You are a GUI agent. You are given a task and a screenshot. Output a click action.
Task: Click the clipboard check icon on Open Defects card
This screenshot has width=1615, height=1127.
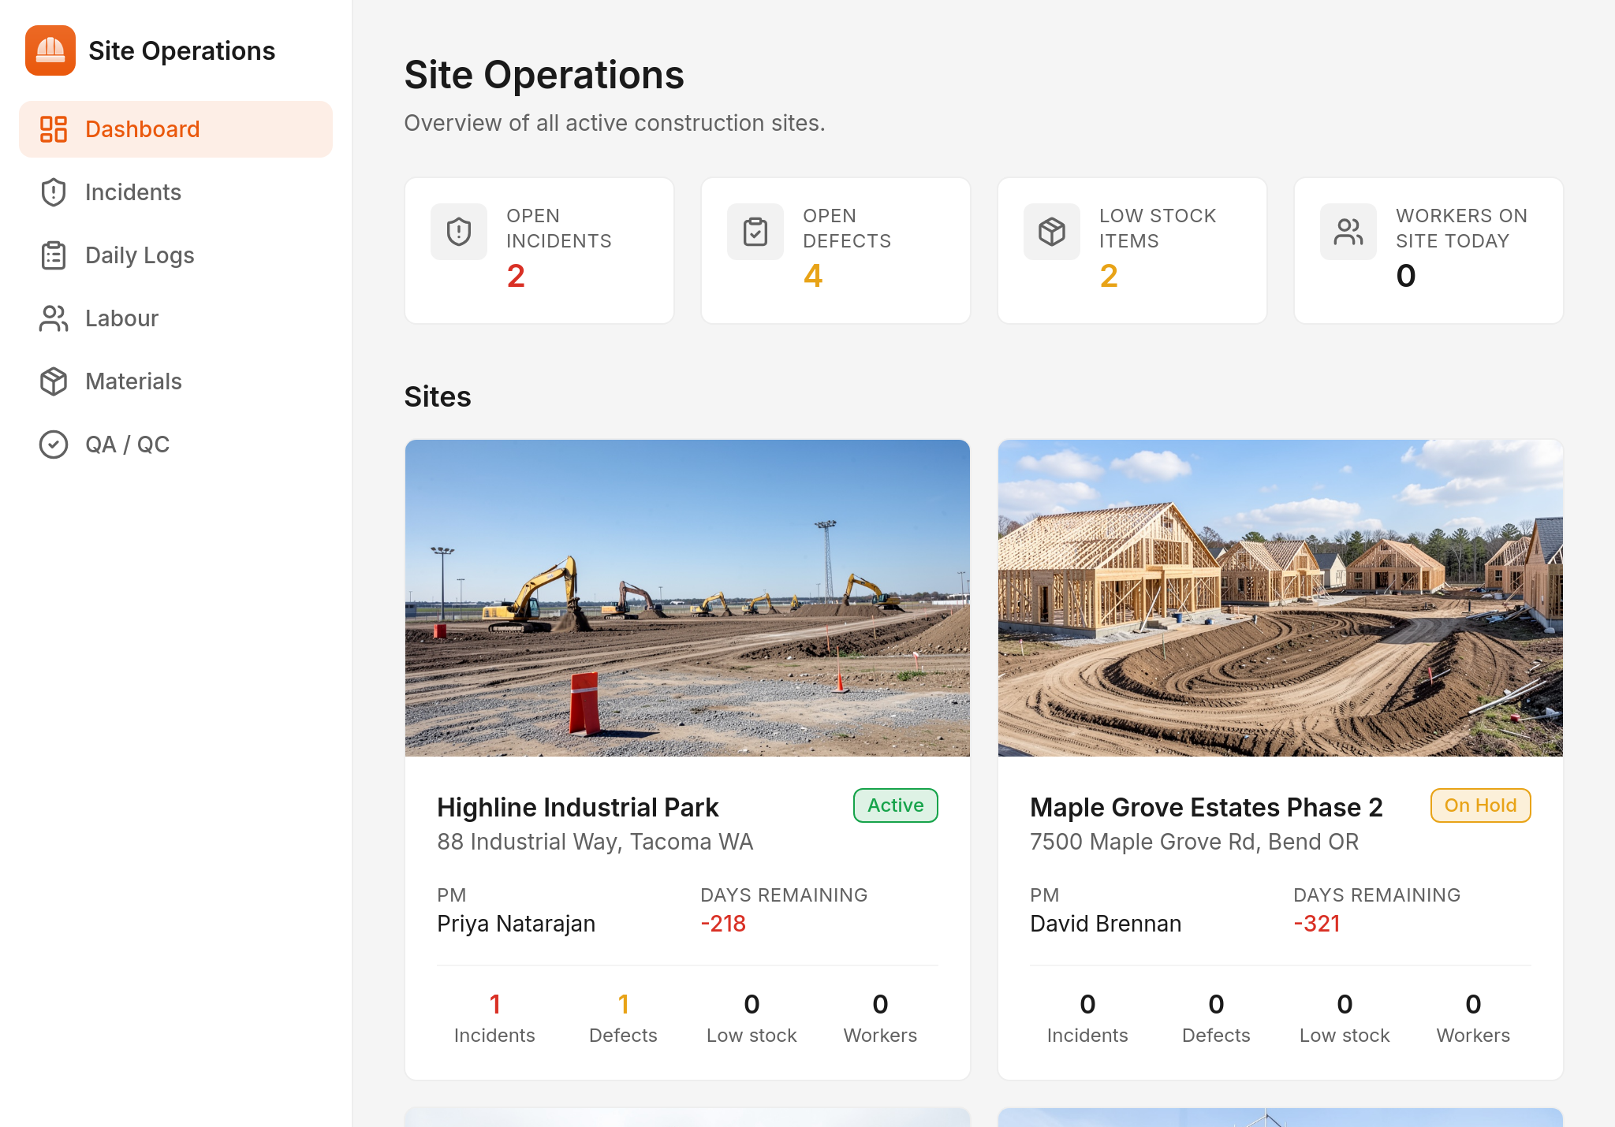point(755,232)
